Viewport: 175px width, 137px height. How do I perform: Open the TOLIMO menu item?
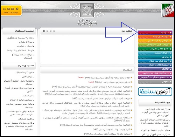coord(155,69)
